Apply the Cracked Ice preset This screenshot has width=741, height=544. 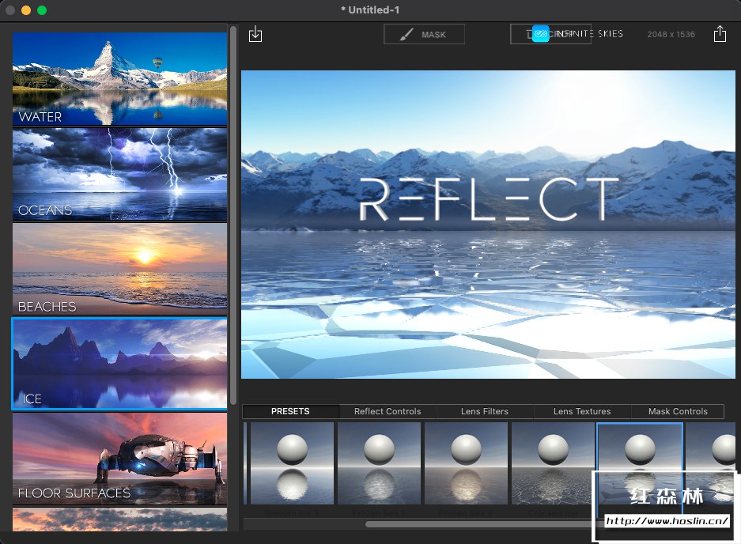click(553, 463)
